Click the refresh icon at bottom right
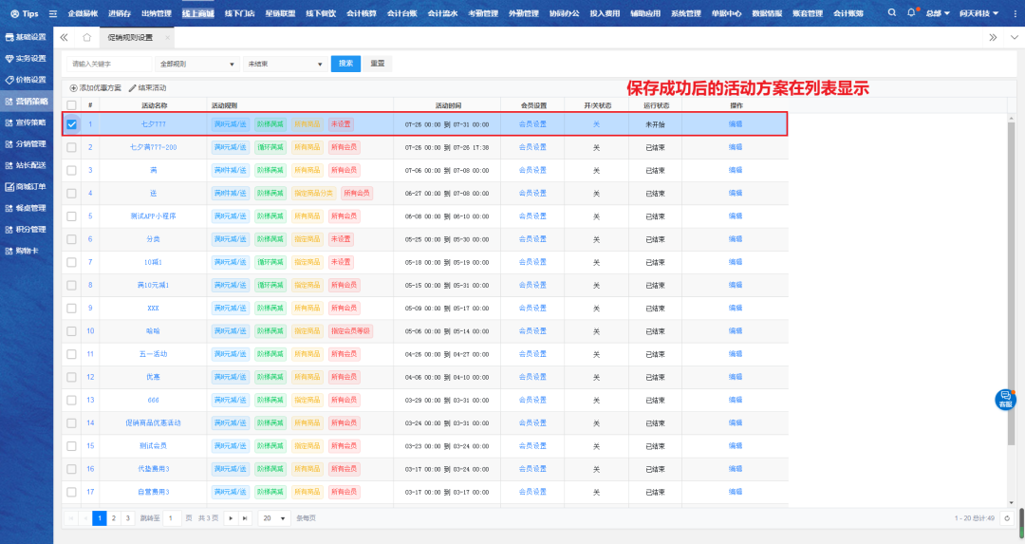This screenshot has width=1025, height=544. (x=1007, y=518)
